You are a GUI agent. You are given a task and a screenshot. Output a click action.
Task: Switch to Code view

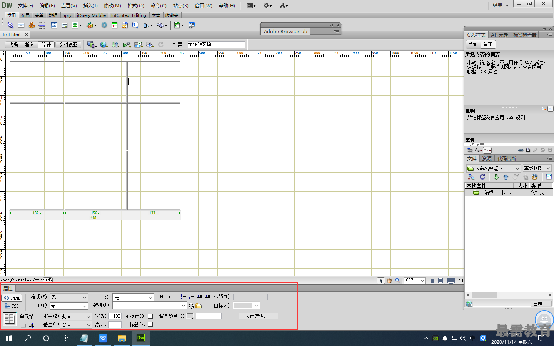[13, 45]
